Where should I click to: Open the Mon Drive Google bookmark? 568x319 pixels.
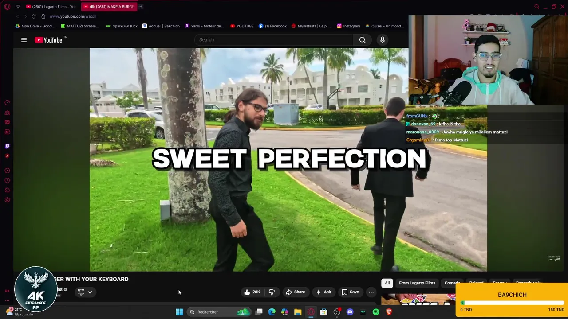point(35,26)
